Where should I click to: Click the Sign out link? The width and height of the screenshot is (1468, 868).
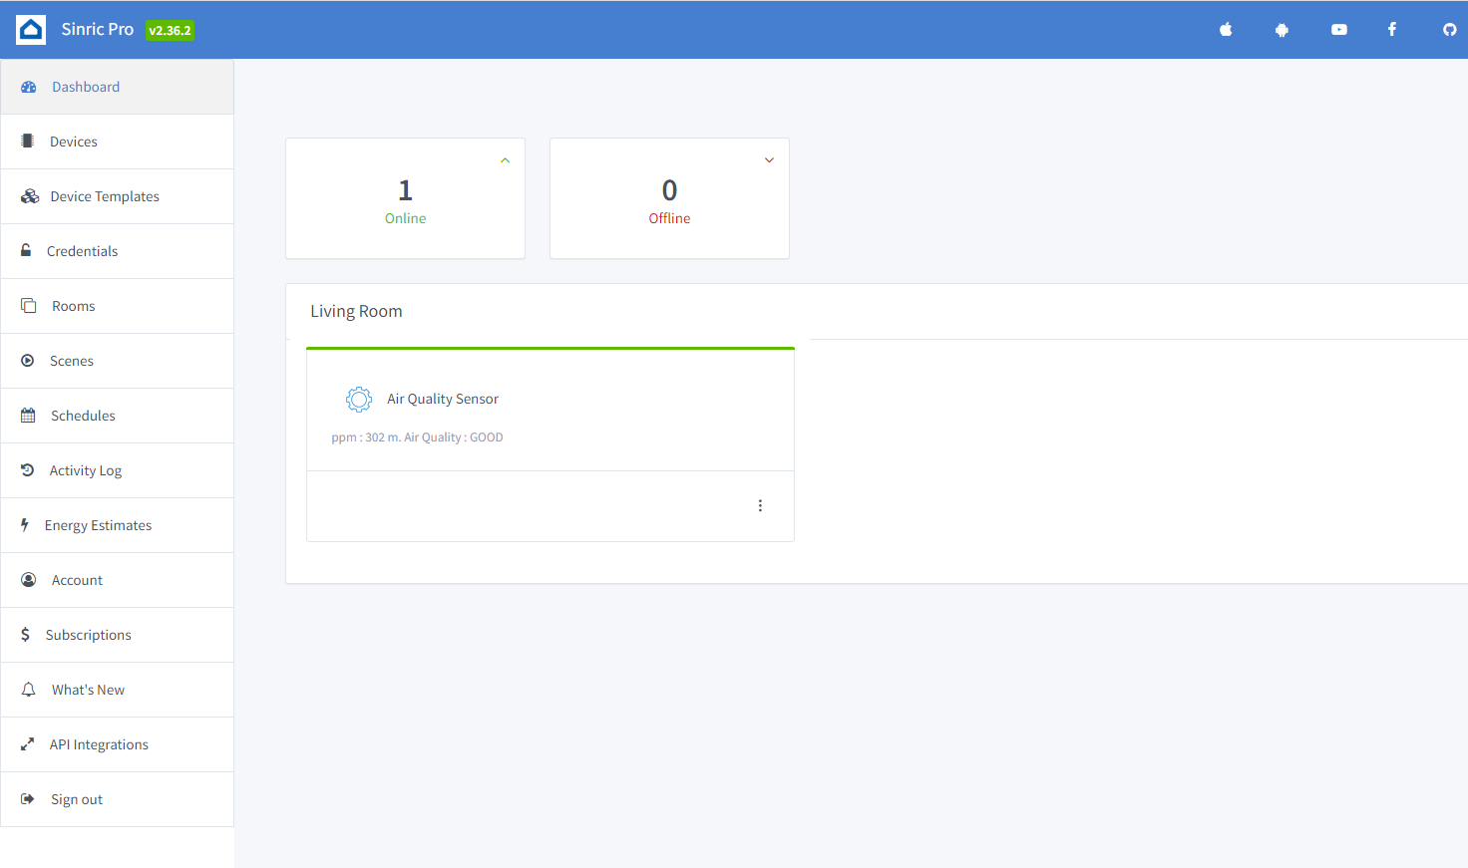[x=77, y=799]
